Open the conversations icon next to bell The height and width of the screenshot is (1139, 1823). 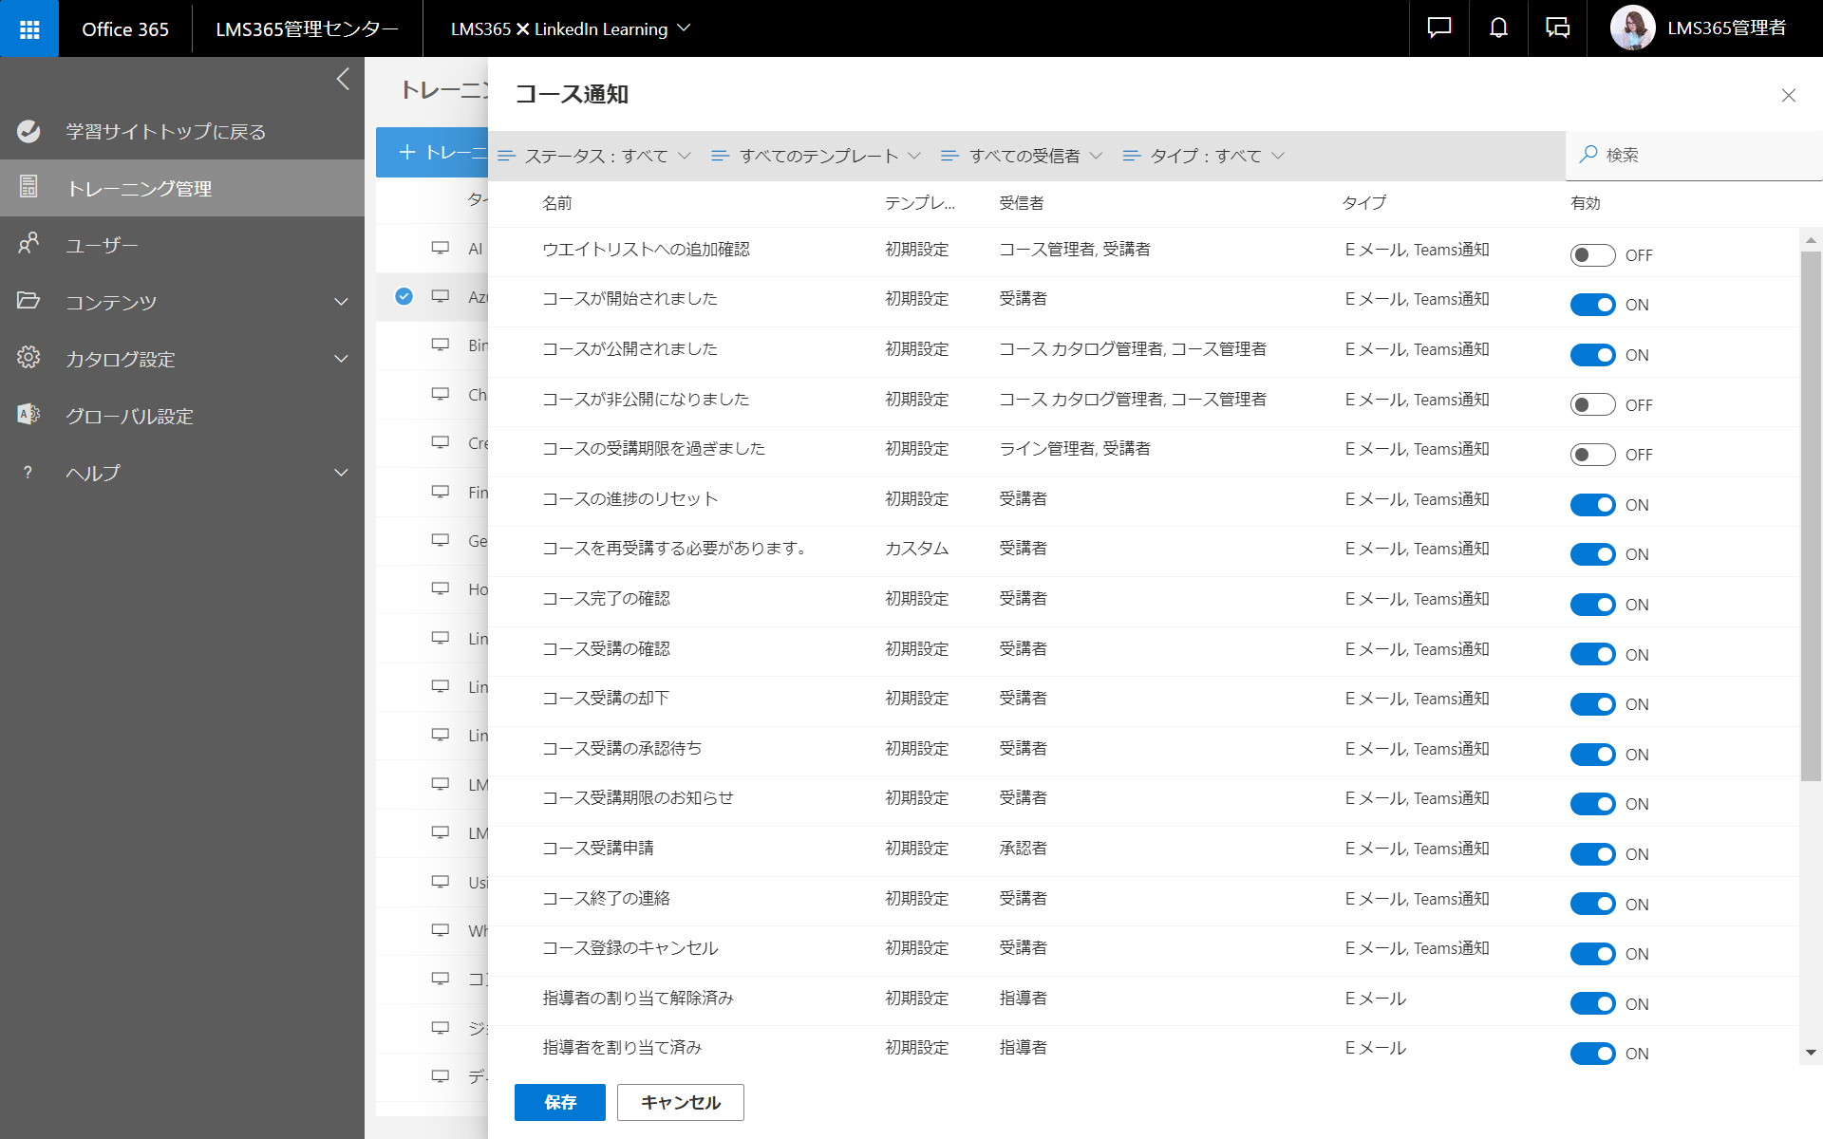point(1557,28)
